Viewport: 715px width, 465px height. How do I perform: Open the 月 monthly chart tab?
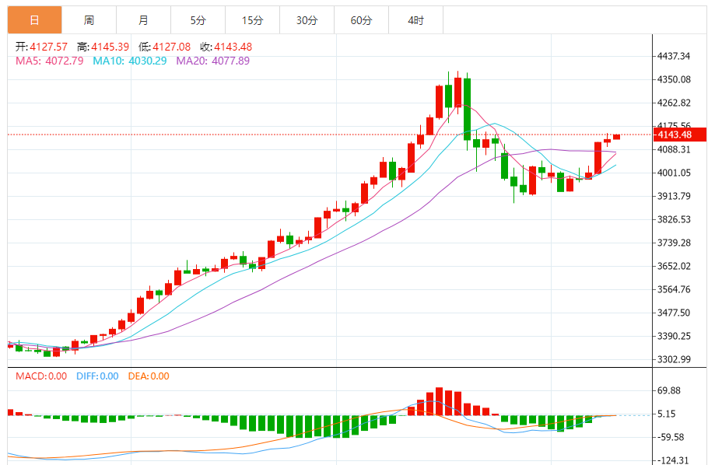point(143,20)
